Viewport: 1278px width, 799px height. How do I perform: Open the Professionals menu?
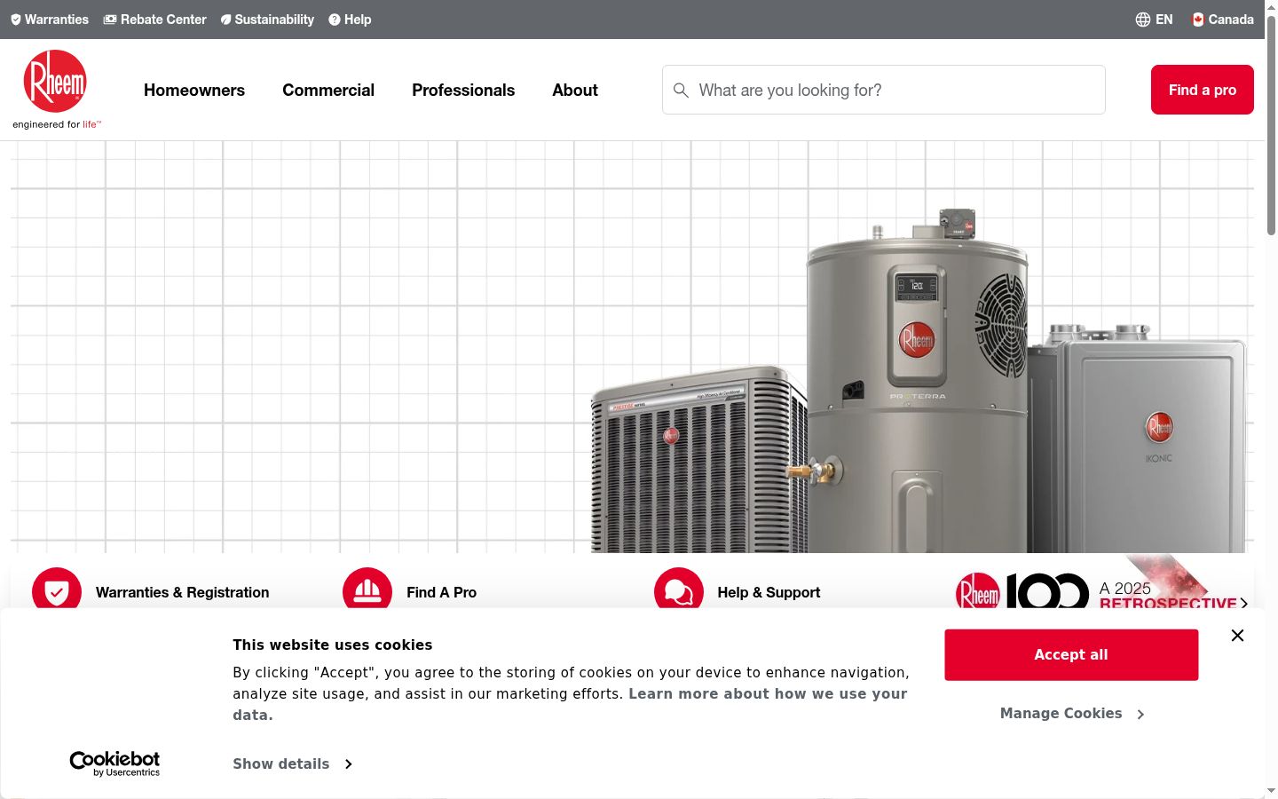click(x=463, y=91)
